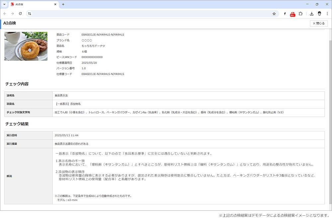Close the AI点検 browser tab
332x220 pixels.
click(55, 4)
